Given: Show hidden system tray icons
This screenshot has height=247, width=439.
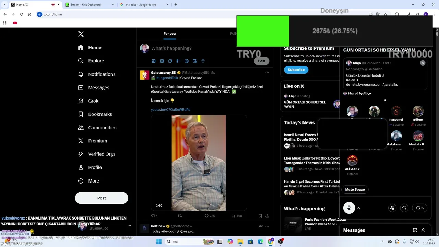Looking at the screenshot, I should 383,242.
